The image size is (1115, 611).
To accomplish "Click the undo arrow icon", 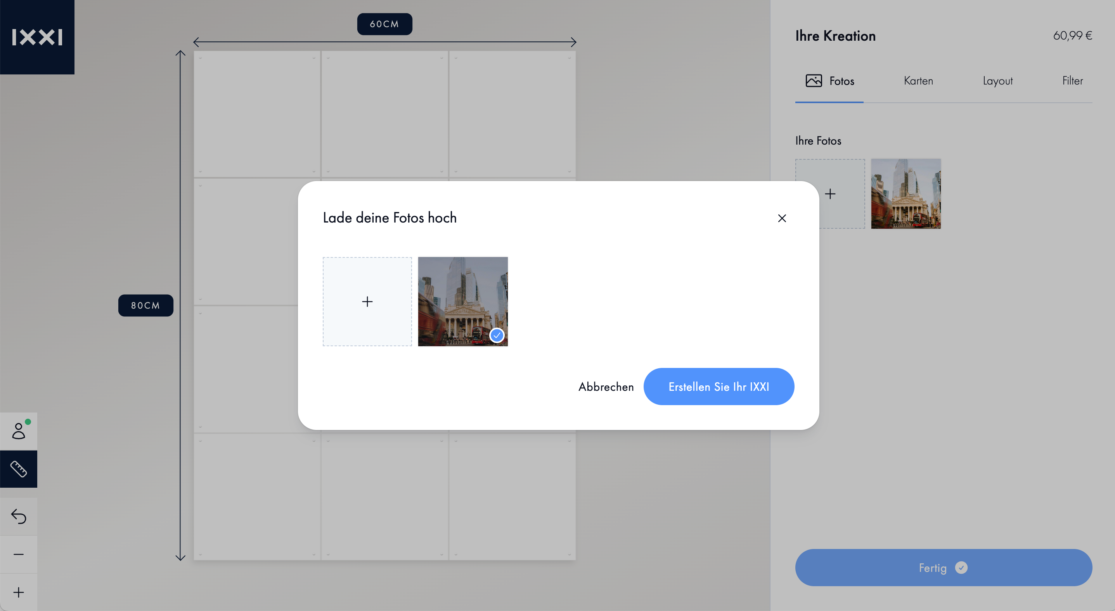I will click(19, 516).
